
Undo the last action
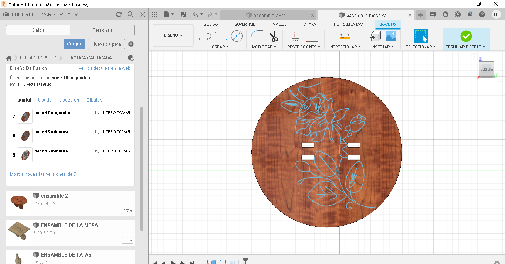coord(195,14)
